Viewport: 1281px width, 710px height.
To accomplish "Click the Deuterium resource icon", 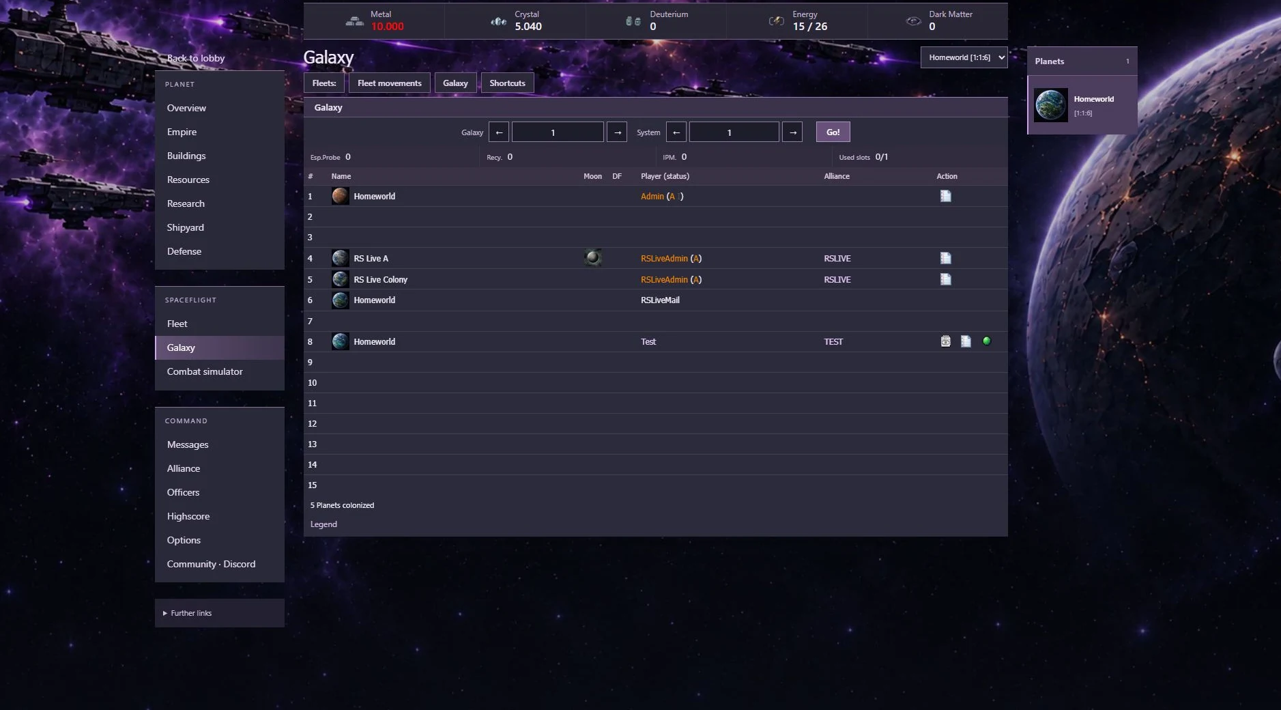I will [x=633, y=21].
